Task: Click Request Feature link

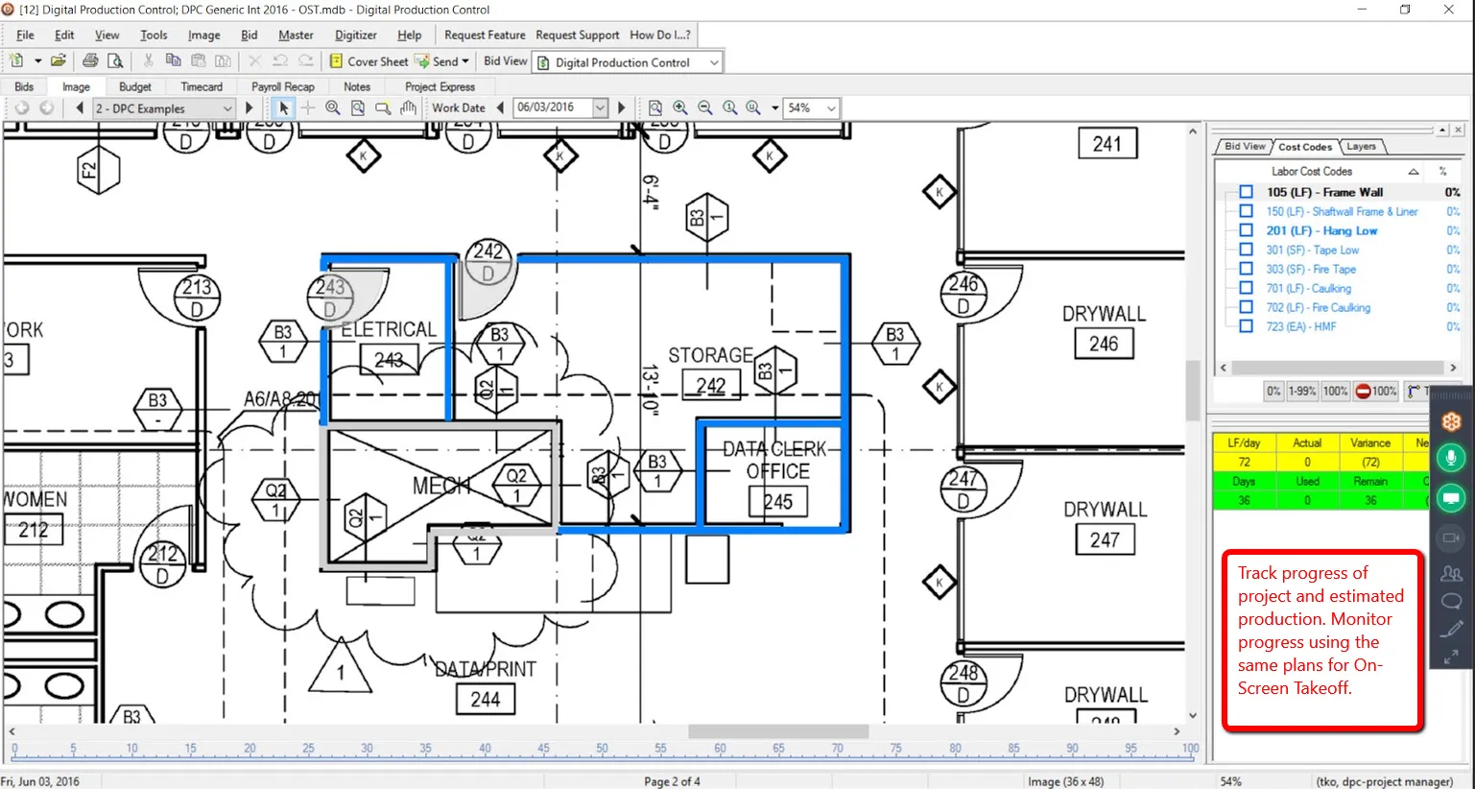Action: [485, 35]
